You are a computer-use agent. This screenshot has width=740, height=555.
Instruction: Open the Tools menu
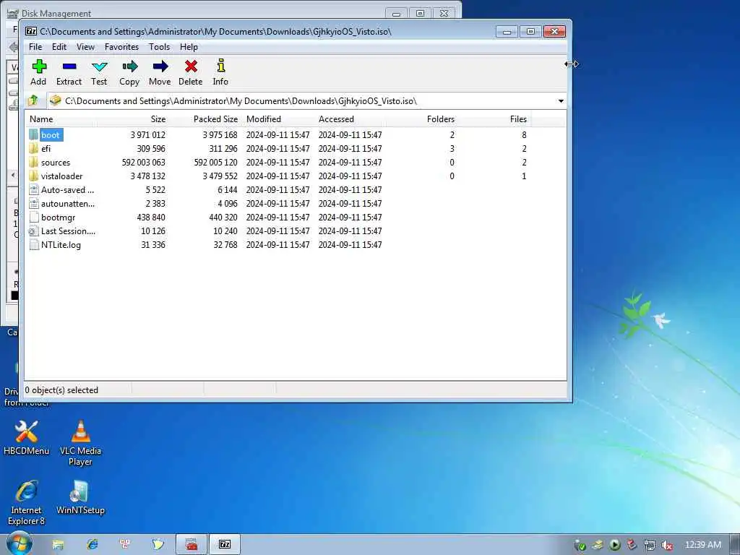159,47
